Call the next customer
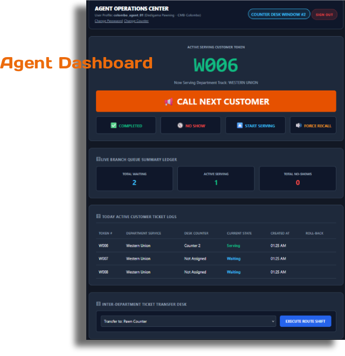 coord(216,101)
